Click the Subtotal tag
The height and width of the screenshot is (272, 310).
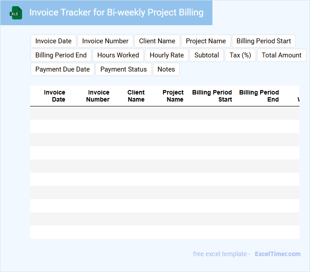(x=207, y=55)
